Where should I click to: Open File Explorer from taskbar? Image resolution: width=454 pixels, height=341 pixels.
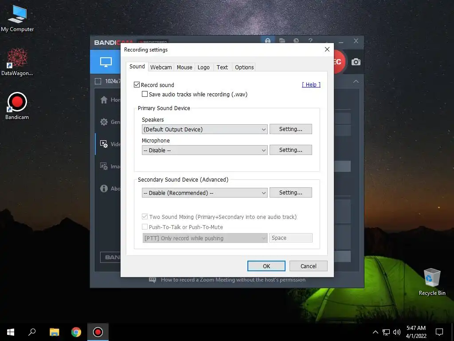point(54,332)
